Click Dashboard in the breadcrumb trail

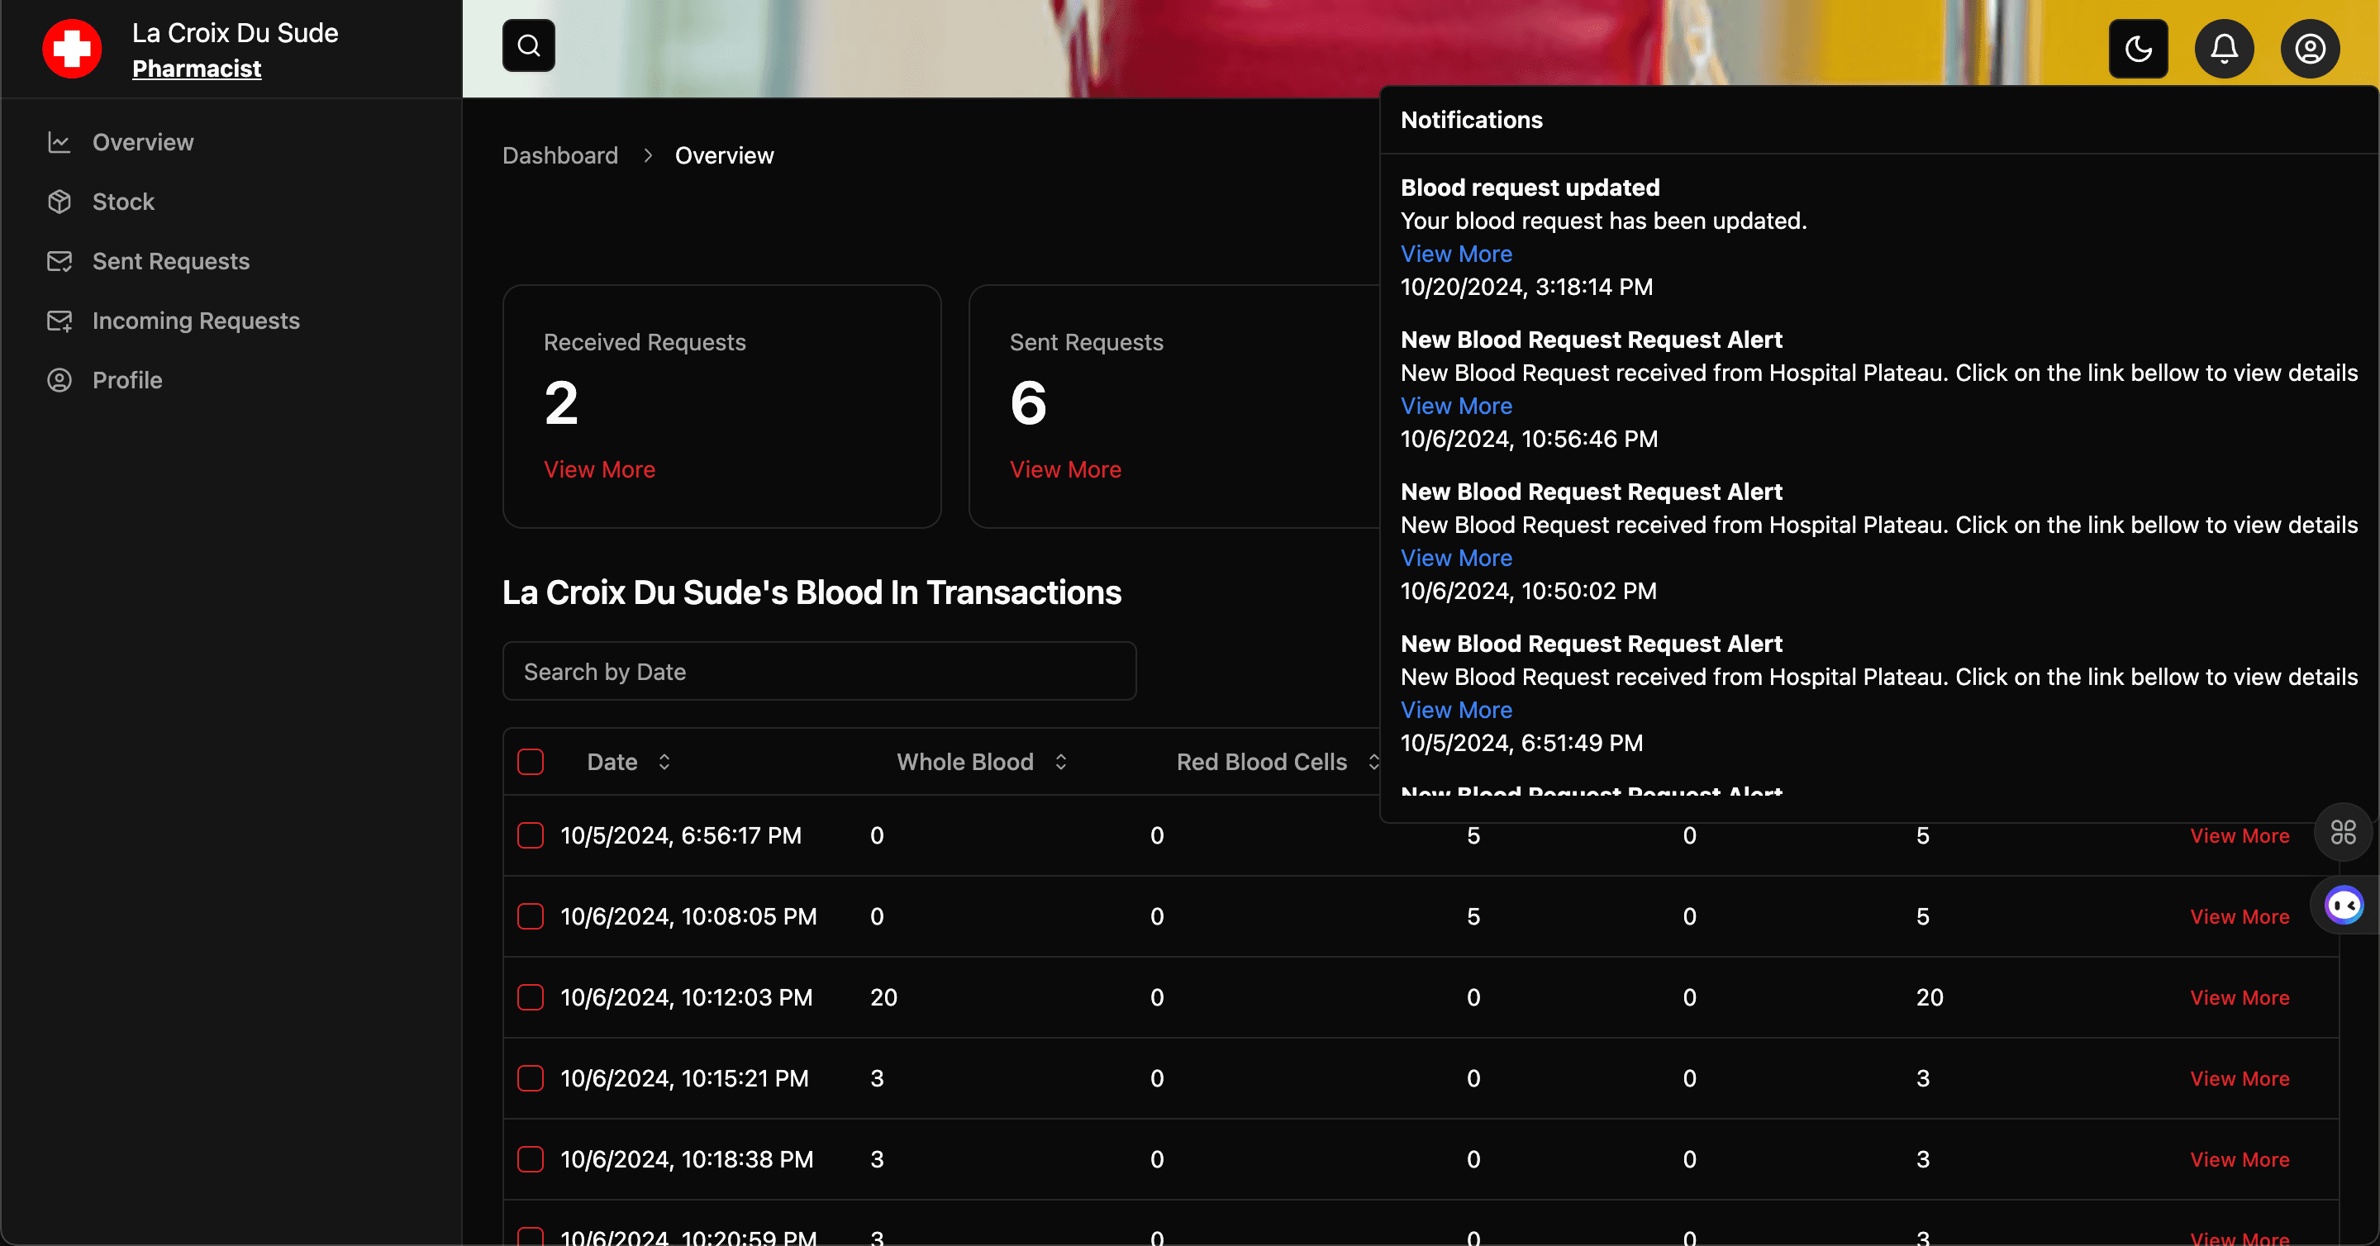coord(560,155)
